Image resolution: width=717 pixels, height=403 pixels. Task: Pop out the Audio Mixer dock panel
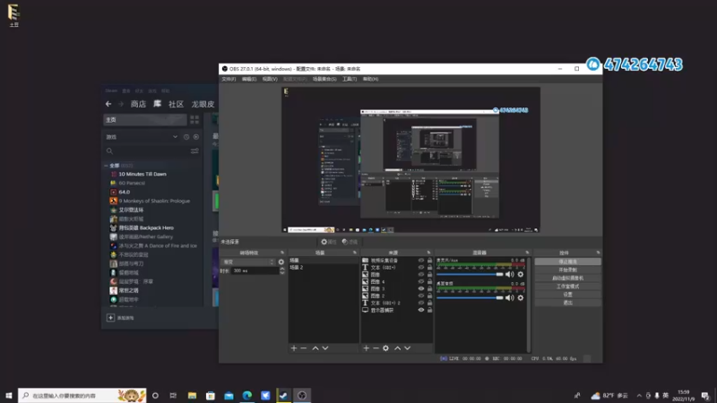coord(527,253)
